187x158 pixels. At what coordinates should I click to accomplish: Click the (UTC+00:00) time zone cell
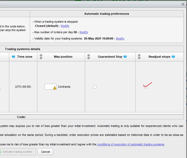pyautogui.click(x=23, y=87)
